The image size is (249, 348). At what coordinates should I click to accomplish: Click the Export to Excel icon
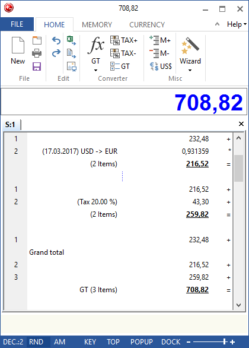click(71, 40)
